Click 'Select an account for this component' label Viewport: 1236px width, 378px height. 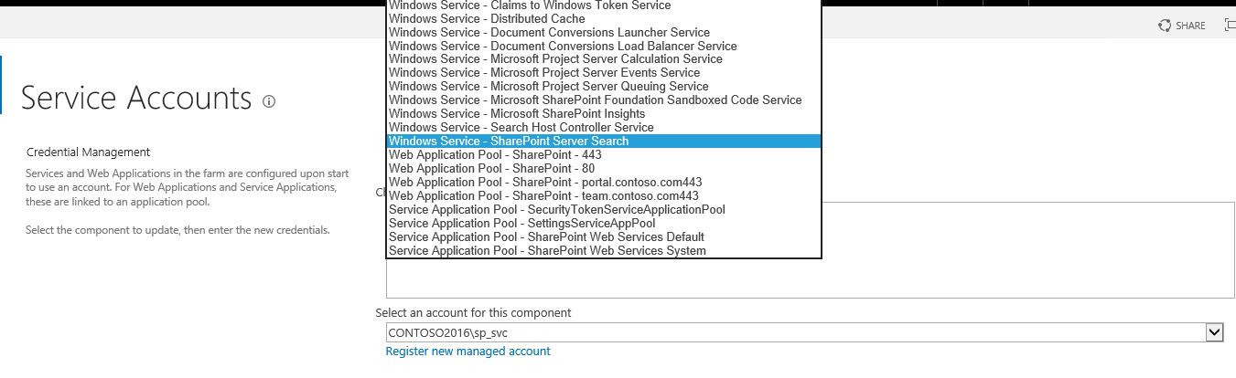(x=473, y=313)
